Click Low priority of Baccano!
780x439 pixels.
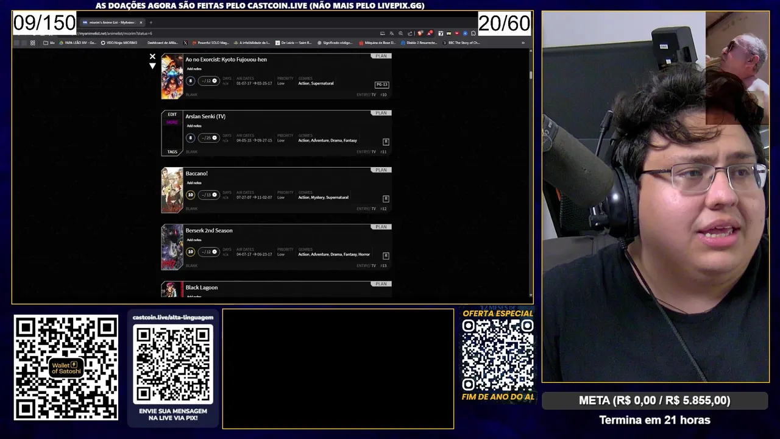pyautogui.click(x=281, y=198)
